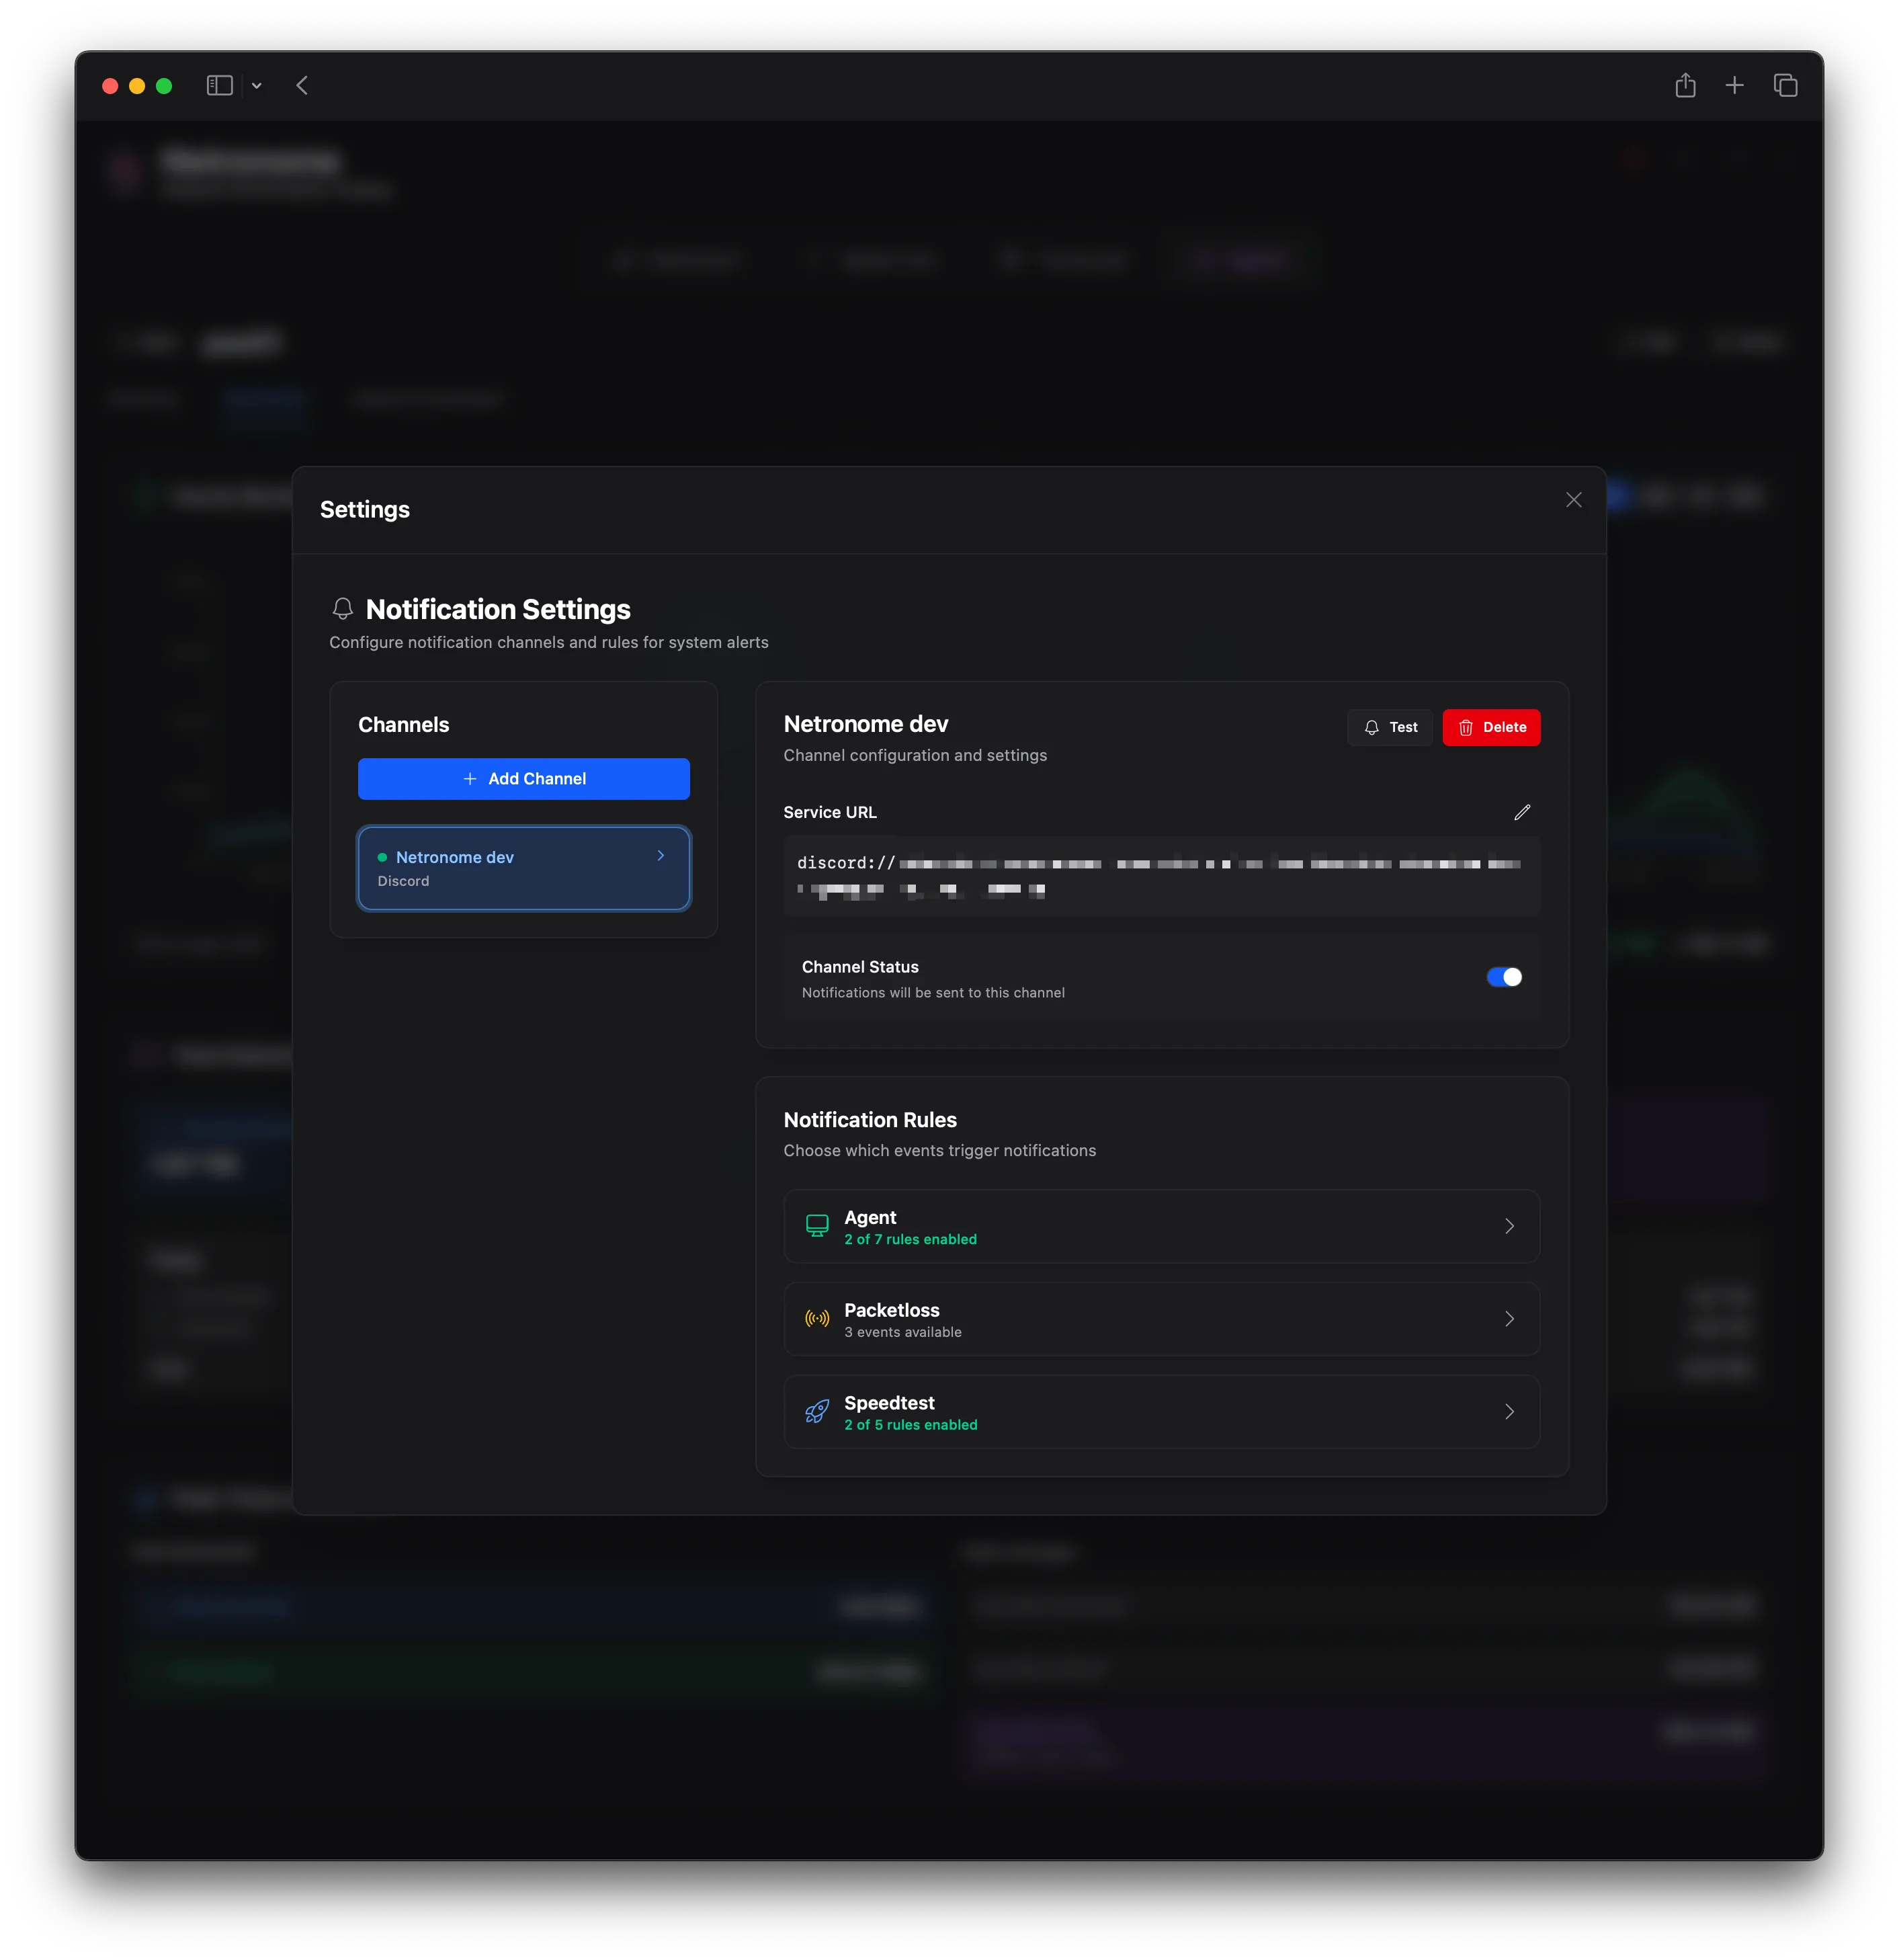Select the Netronome dev Discord channel
Image resolution: width=1899 pixels, height=1960 pixels.
(x=523, y=868)
